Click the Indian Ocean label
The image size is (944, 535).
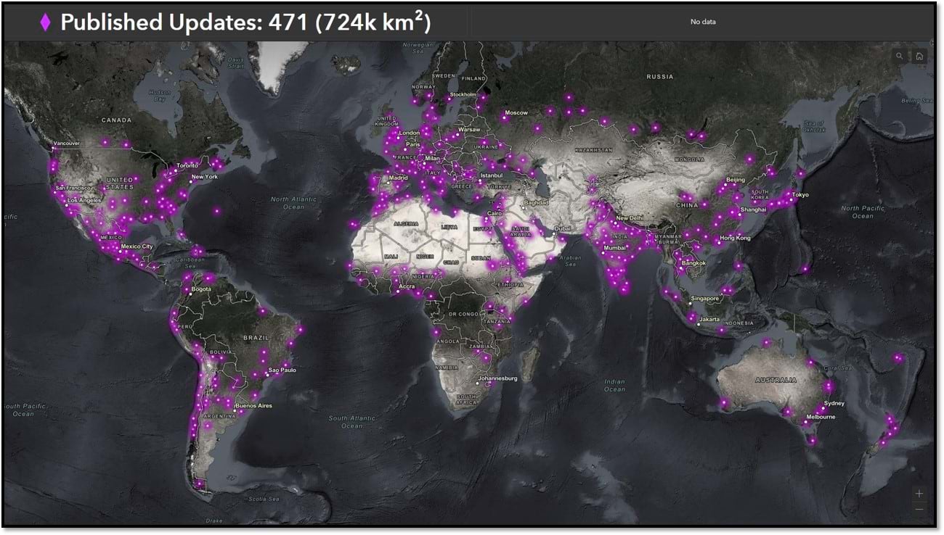614,386
